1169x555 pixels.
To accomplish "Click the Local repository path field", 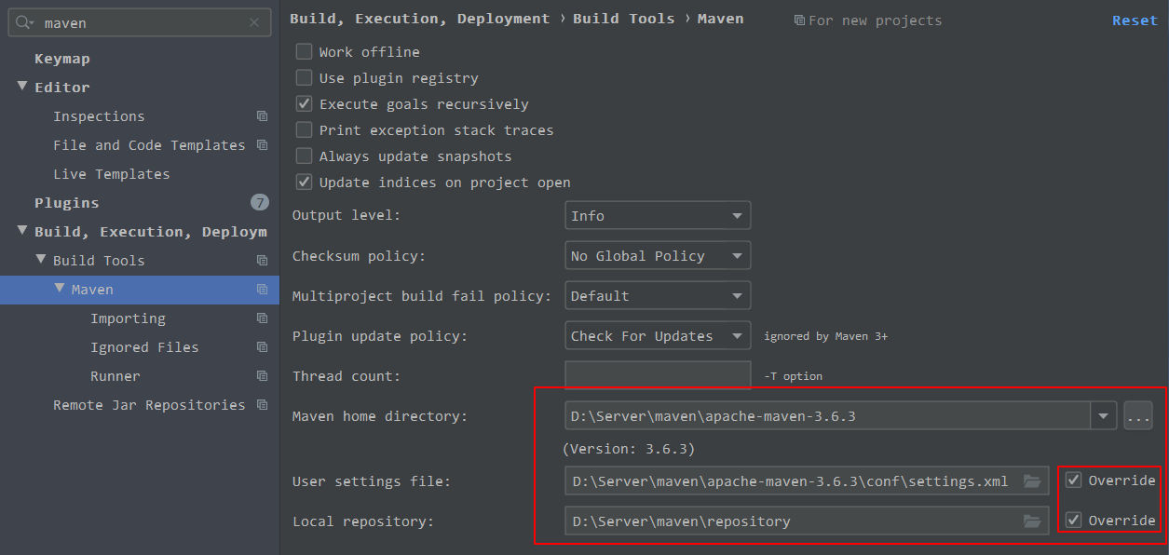I will pos(807,521).
